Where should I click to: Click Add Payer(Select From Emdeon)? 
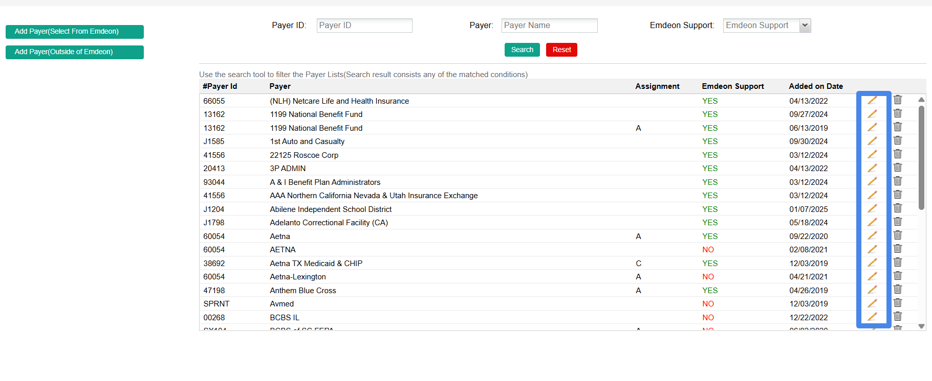point(75,32)
